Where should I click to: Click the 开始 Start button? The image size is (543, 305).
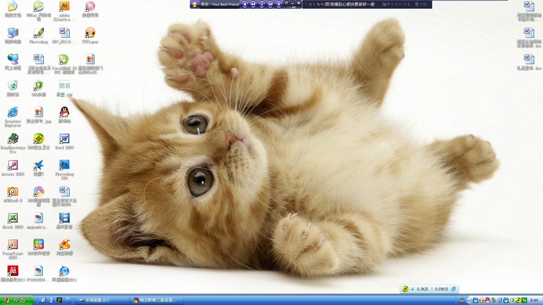pos(16,300)
